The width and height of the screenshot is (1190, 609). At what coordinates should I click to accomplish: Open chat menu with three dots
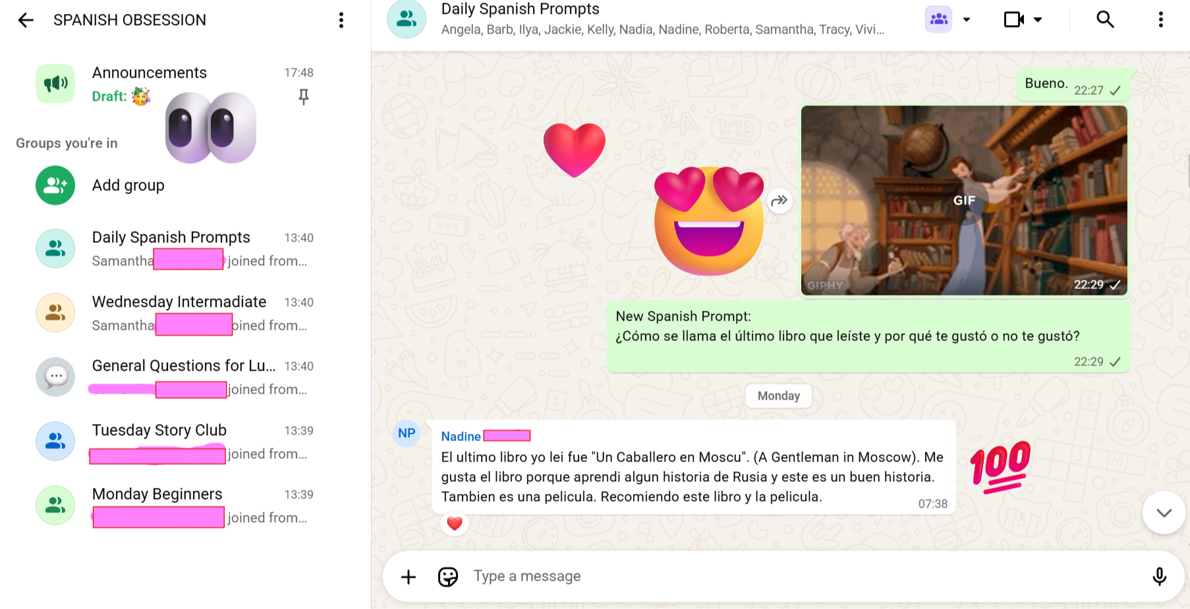click(x=1161, y=20)
